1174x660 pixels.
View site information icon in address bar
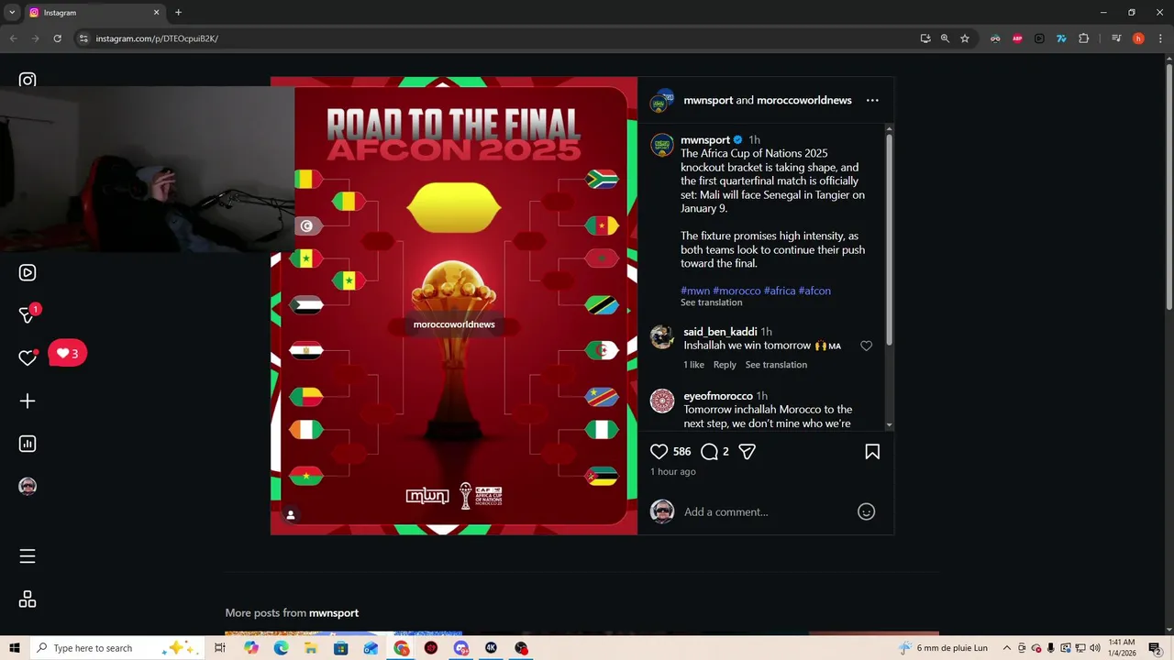[x=83, y=38]
